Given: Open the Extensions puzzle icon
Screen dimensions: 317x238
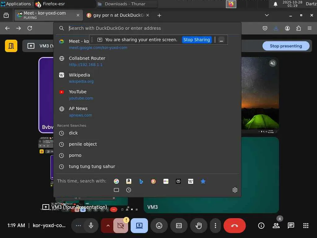Looking at the screenshot, I should (x=298, y=28).
